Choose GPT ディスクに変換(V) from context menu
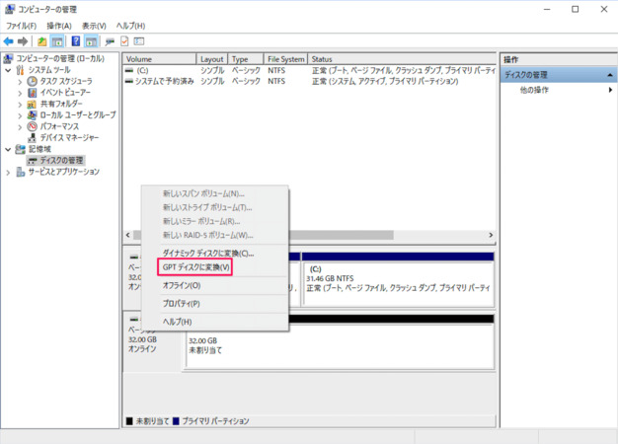Screen dimensions: 618x444 coord(195,267)
